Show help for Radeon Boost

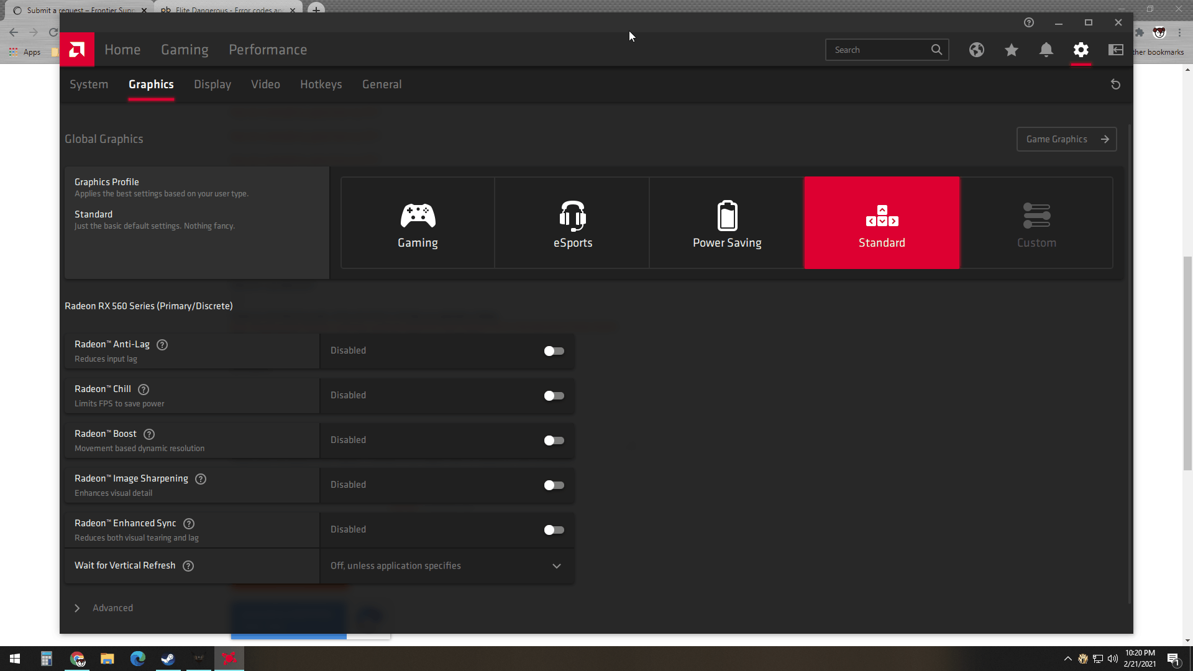(149, 434)
